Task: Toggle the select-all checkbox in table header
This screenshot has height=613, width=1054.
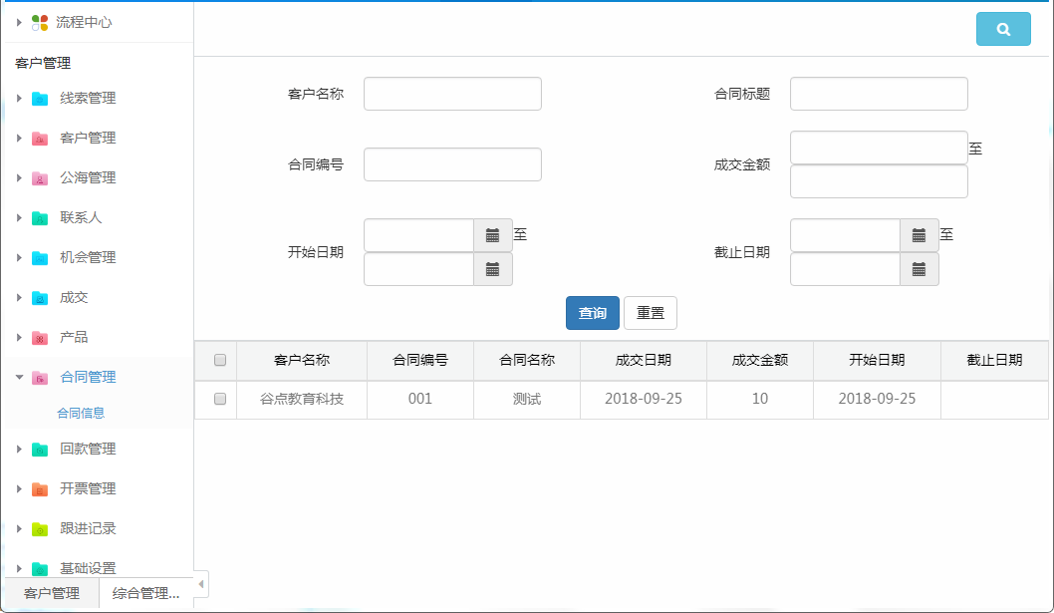Action: coord(220,360)
